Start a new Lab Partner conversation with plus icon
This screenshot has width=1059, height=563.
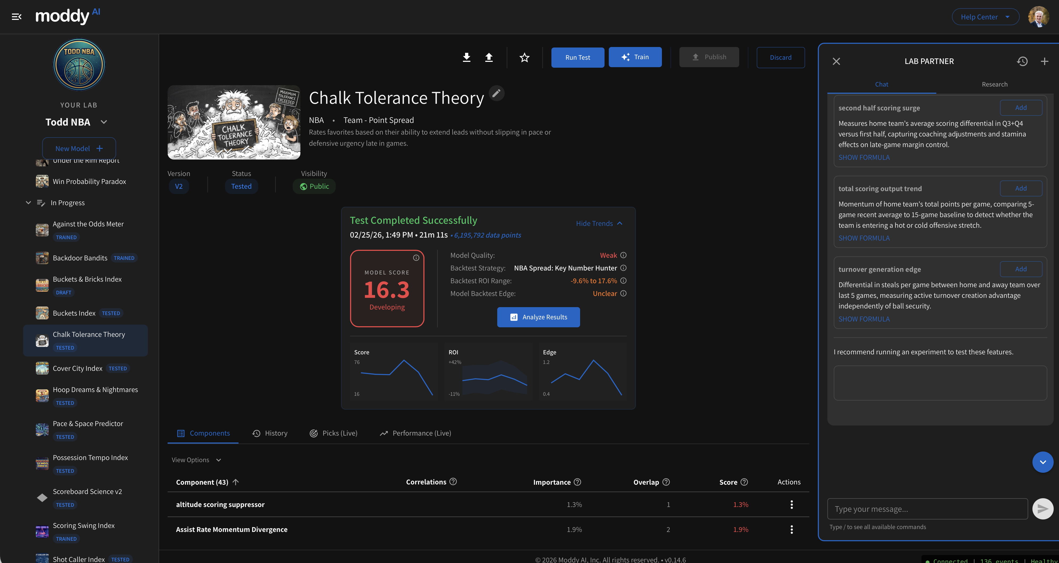tap(1045, 61)
